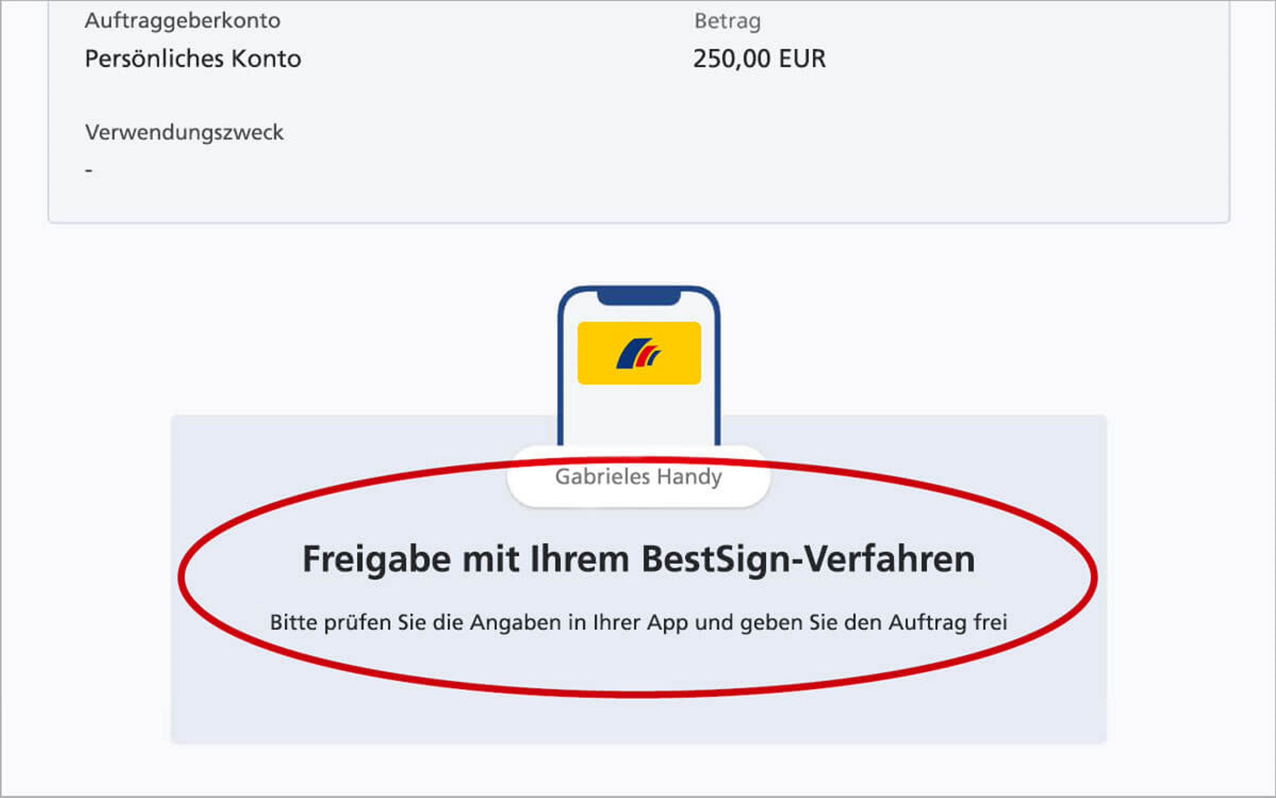The width and height of the screenshot is (1276, 798).
Task: Click the empty phone screen below the yellow card
Action: point(638,415)
